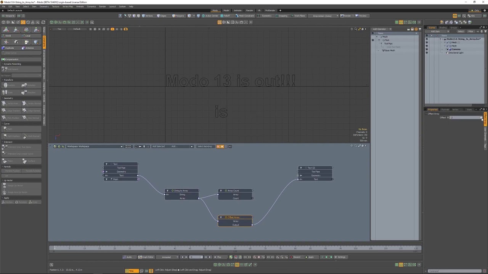The image size is (488, 274).
Task: Open the Dynamics menu
Action: [91, 6]
